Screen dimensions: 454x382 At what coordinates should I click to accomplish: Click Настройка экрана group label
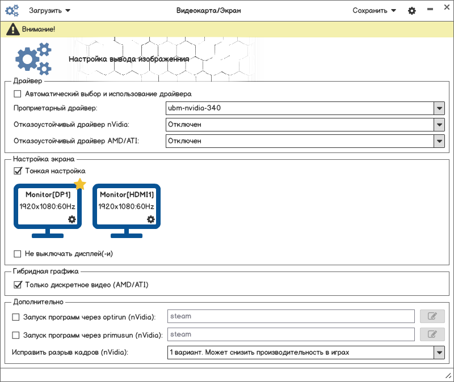pos(44,159)
